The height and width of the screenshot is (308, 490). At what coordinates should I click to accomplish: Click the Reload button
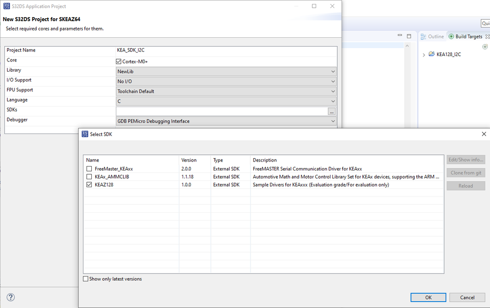tap(465, 186)
